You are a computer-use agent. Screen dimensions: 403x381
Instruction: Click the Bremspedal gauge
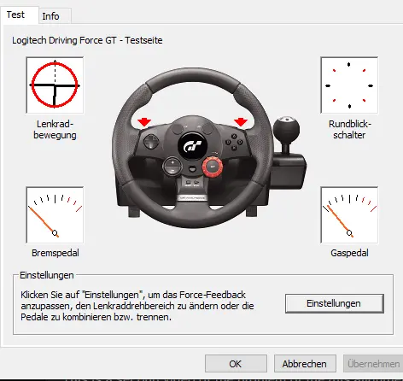(x=55, y=215)
